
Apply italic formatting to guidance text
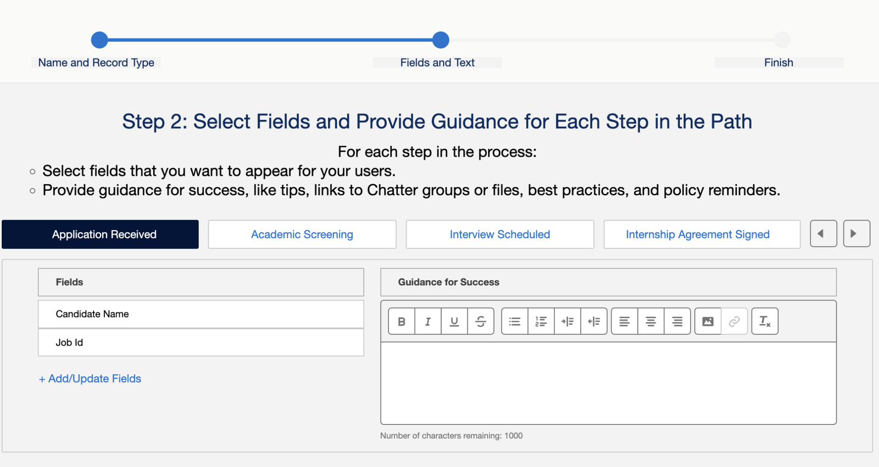click(x=428, y=321)
